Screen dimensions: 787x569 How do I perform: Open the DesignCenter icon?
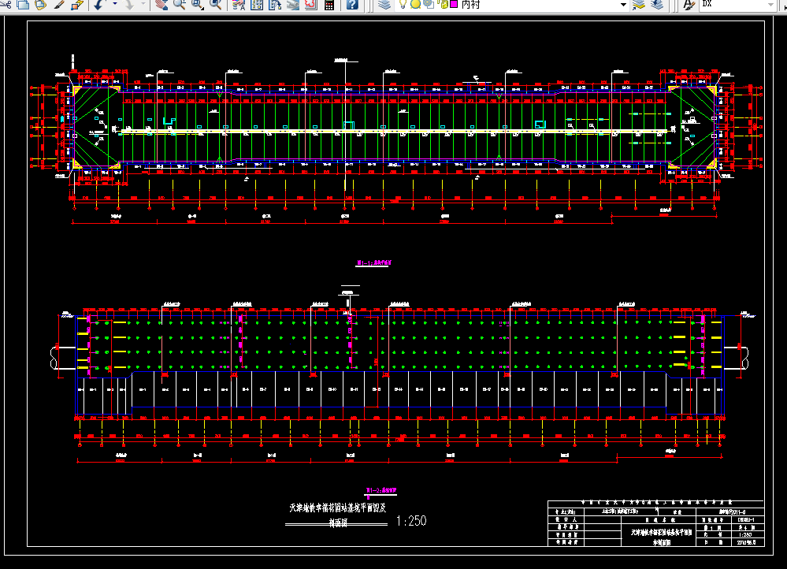[257, 5]
